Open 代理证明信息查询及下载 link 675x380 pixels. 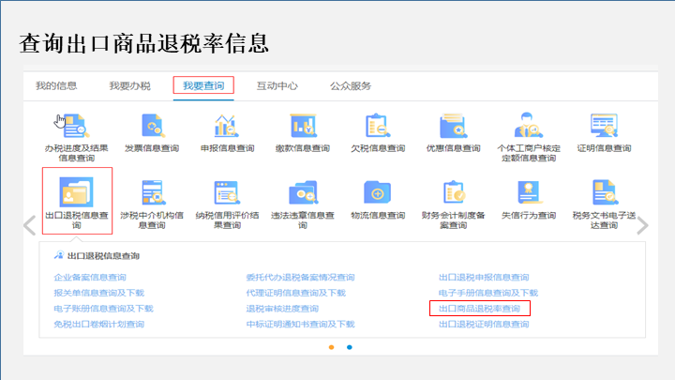295,293
